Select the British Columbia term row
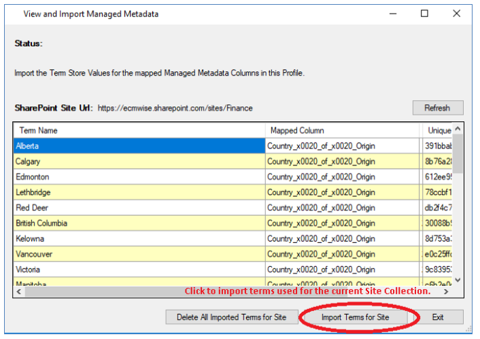Screen dimensions: 480x339 [139, 223]
